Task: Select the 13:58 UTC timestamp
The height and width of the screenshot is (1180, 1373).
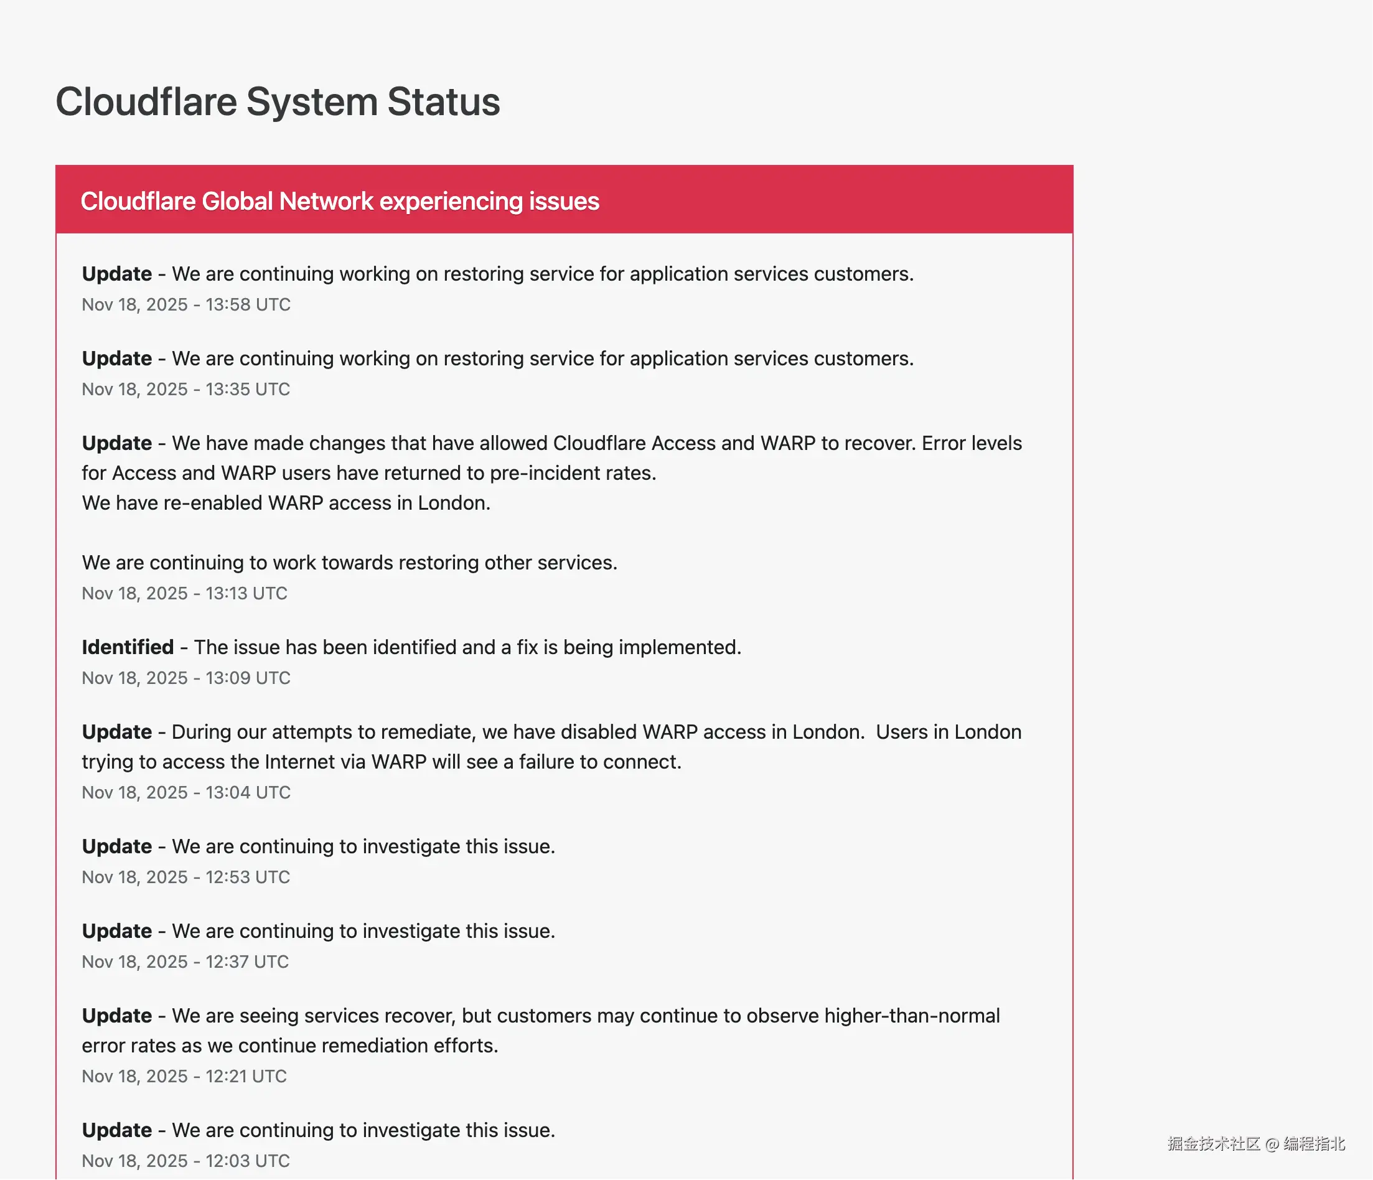Action: coord(186,305)
